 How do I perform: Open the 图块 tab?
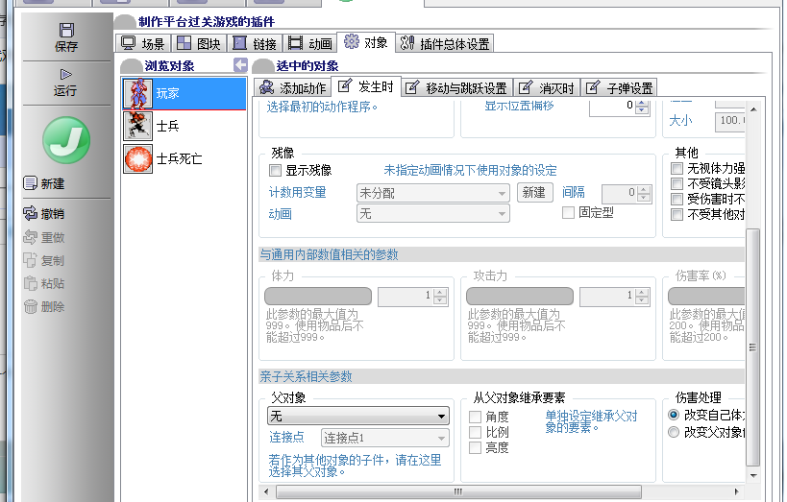[199, 43]
